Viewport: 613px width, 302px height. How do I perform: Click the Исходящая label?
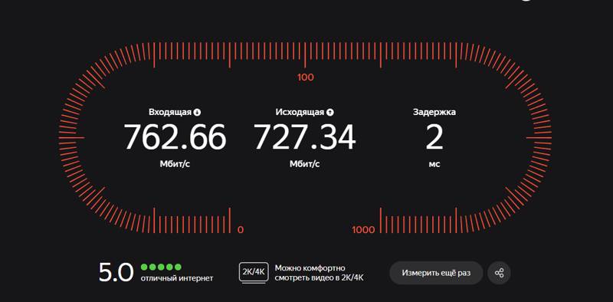click(300, 112)
